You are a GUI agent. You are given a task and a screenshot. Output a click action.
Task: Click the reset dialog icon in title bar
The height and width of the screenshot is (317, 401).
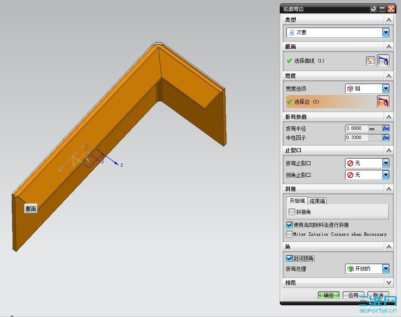tap(373, 9)
